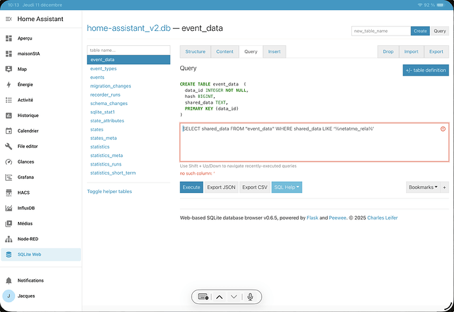Open the HACS store icon
This screenshot has height=312, width=454.
coord(9,192)
